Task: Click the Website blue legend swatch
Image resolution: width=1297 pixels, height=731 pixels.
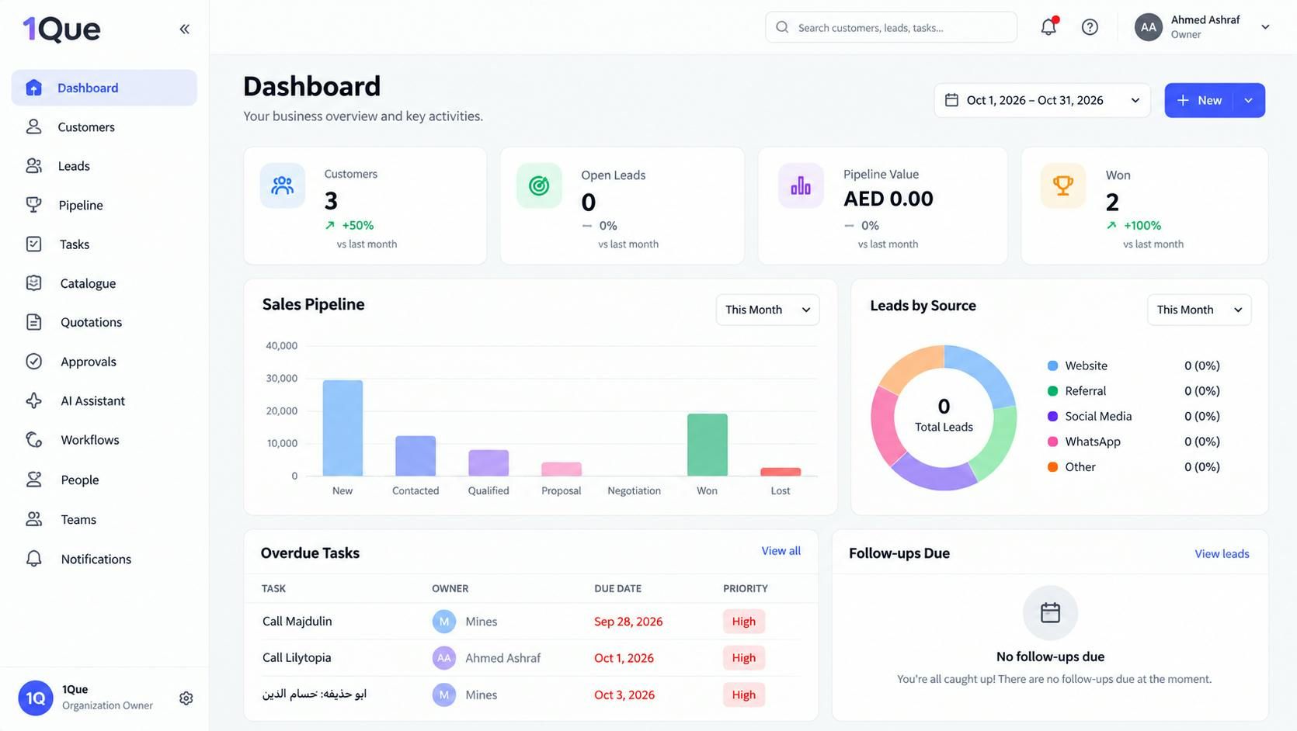Action: (1052, 365)
